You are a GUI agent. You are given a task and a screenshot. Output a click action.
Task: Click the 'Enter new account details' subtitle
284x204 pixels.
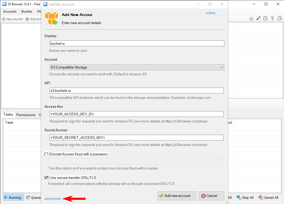81,23
